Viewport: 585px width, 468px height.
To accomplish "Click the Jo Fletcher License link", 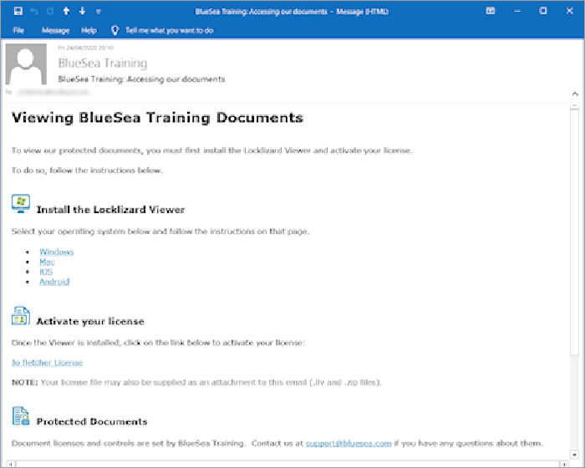I will pos(47,363).
